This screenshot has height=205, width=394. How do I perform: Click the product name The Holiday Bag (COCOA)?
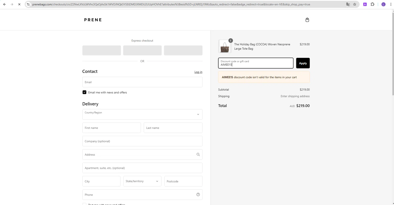point(262,46)
